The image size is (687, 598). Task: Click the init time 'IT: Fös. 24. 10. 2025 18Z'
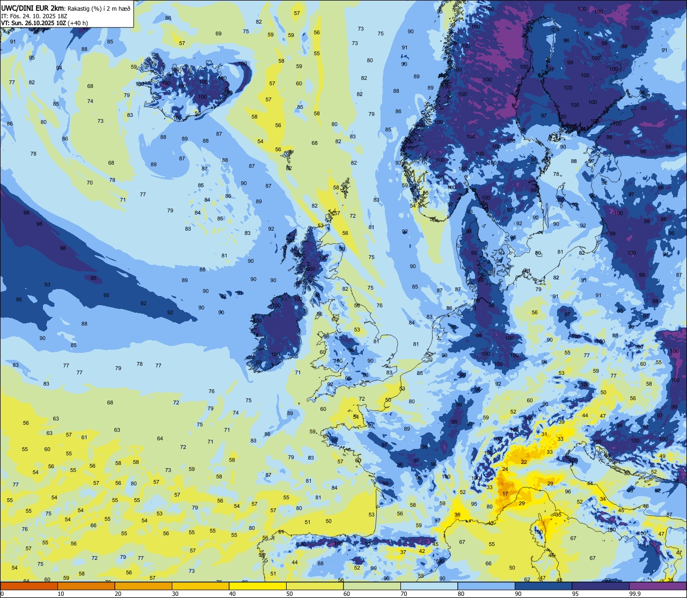(x=34, y=16)
